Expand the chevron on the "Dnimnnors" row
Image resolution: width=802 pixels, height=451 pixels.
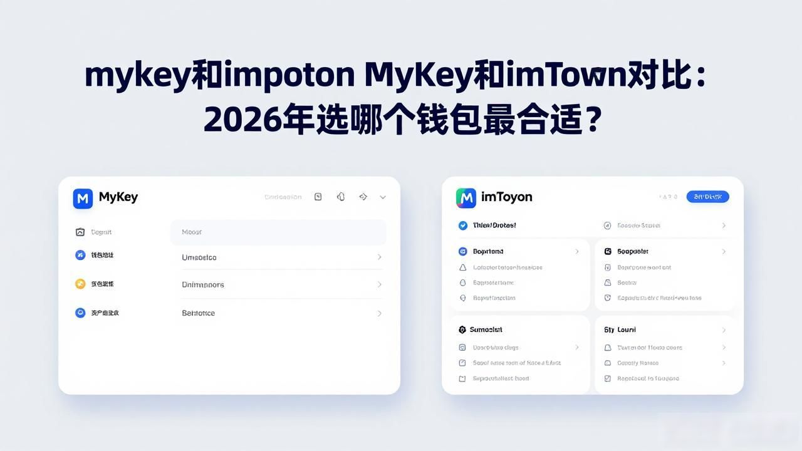[379, 284]
